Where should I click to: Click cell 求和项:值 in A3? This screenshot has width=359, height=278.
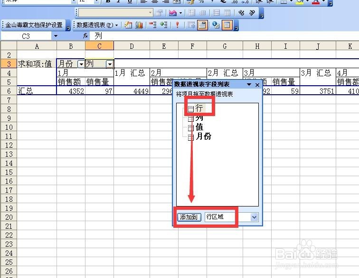pyautogui.click(x=37, y=64)
